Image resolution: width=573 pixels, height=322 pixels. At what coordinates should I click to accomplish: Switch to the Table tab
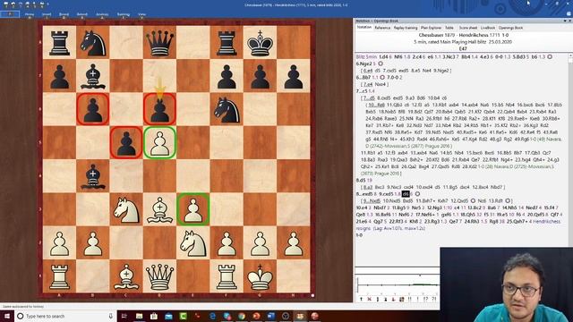pyautogui.click(x=449, y=28)
